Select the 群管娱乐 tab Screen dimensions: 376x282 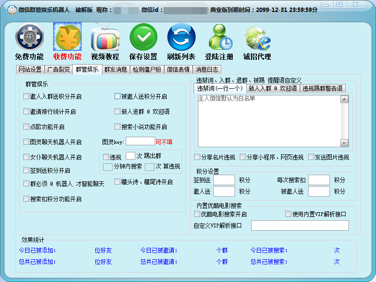tap(87, 69)
